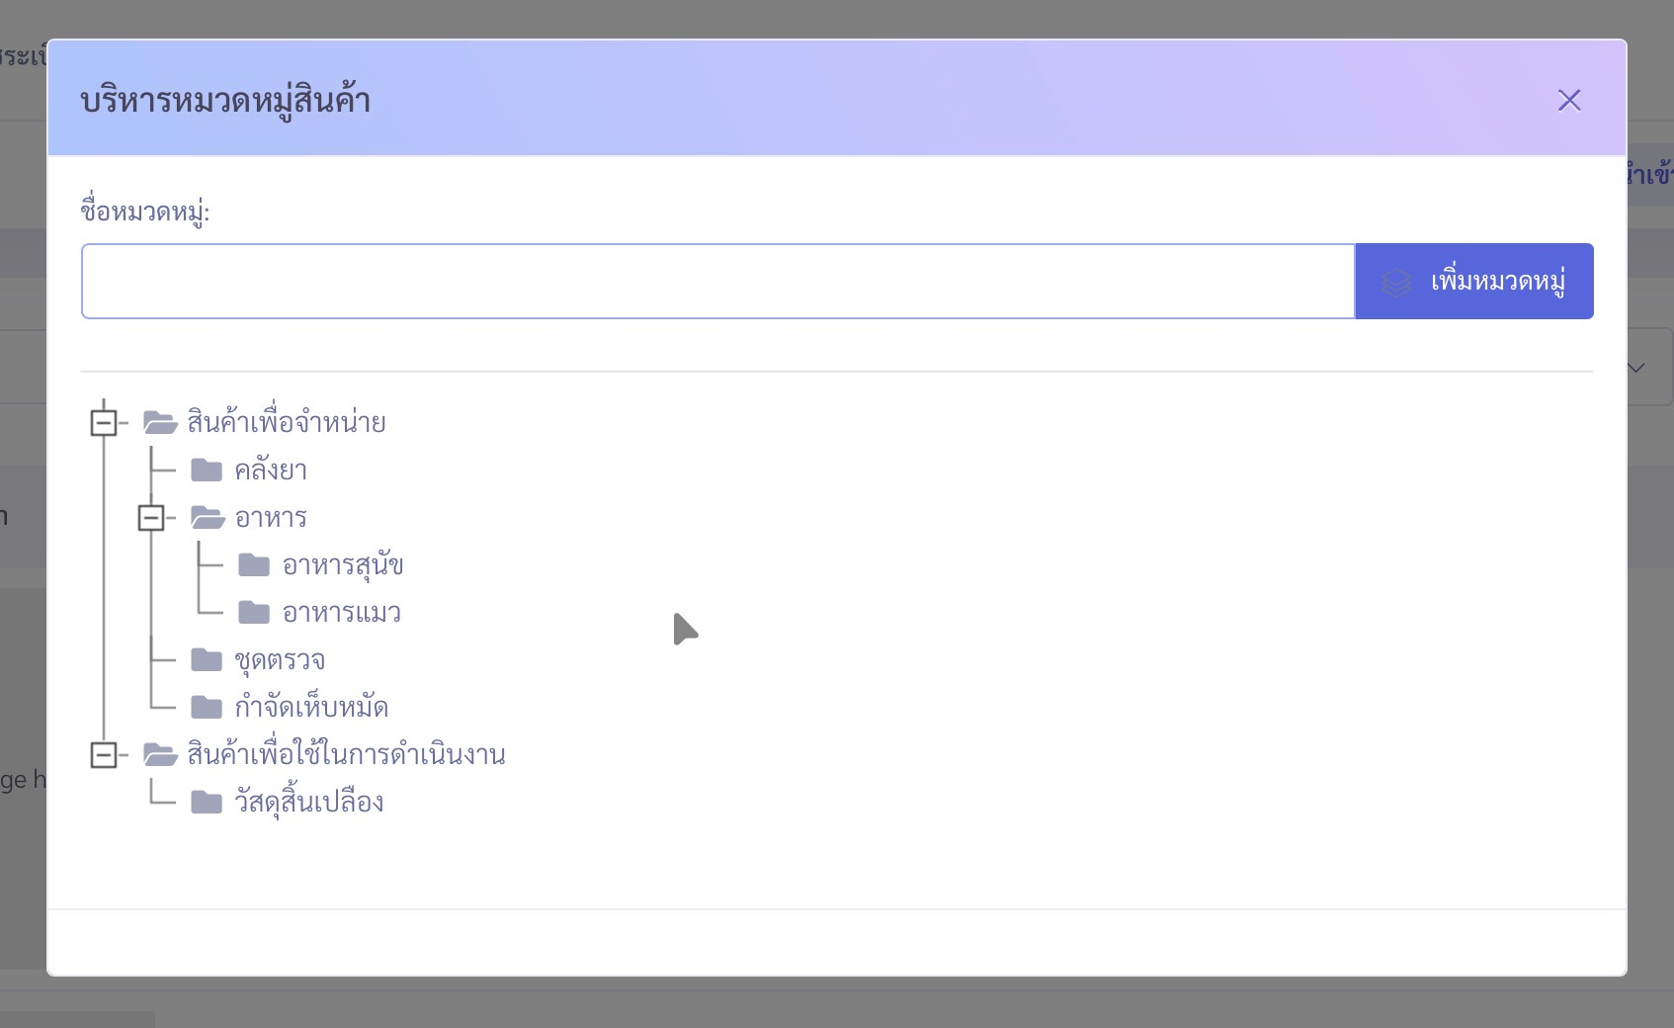This screenshot has width=1674, height=1028.
Task: Click folder icon beside อาหารแมว
Action: pos(254,612)
